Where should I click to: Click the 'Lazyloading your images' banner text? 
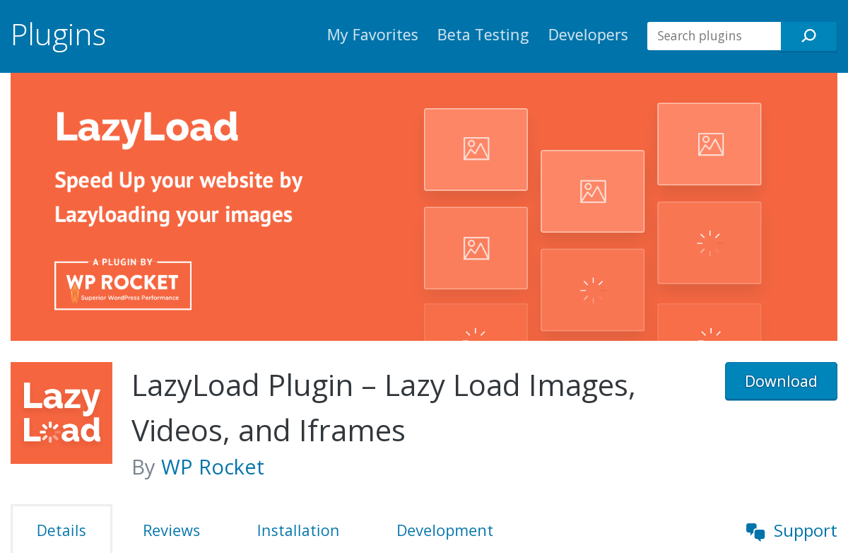174,215
